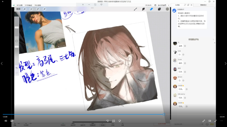The width and height of the screenshot is (227, 127).
Task: Select the Smudge finger tool
Action: (x=143, y=9)
